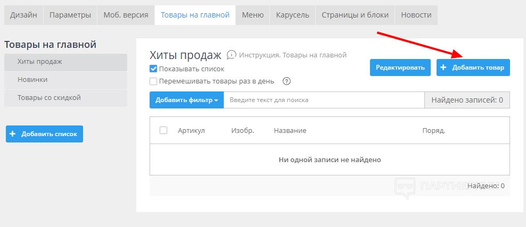
Task: Switch to the "Параметры" tab
Action: 70,15
